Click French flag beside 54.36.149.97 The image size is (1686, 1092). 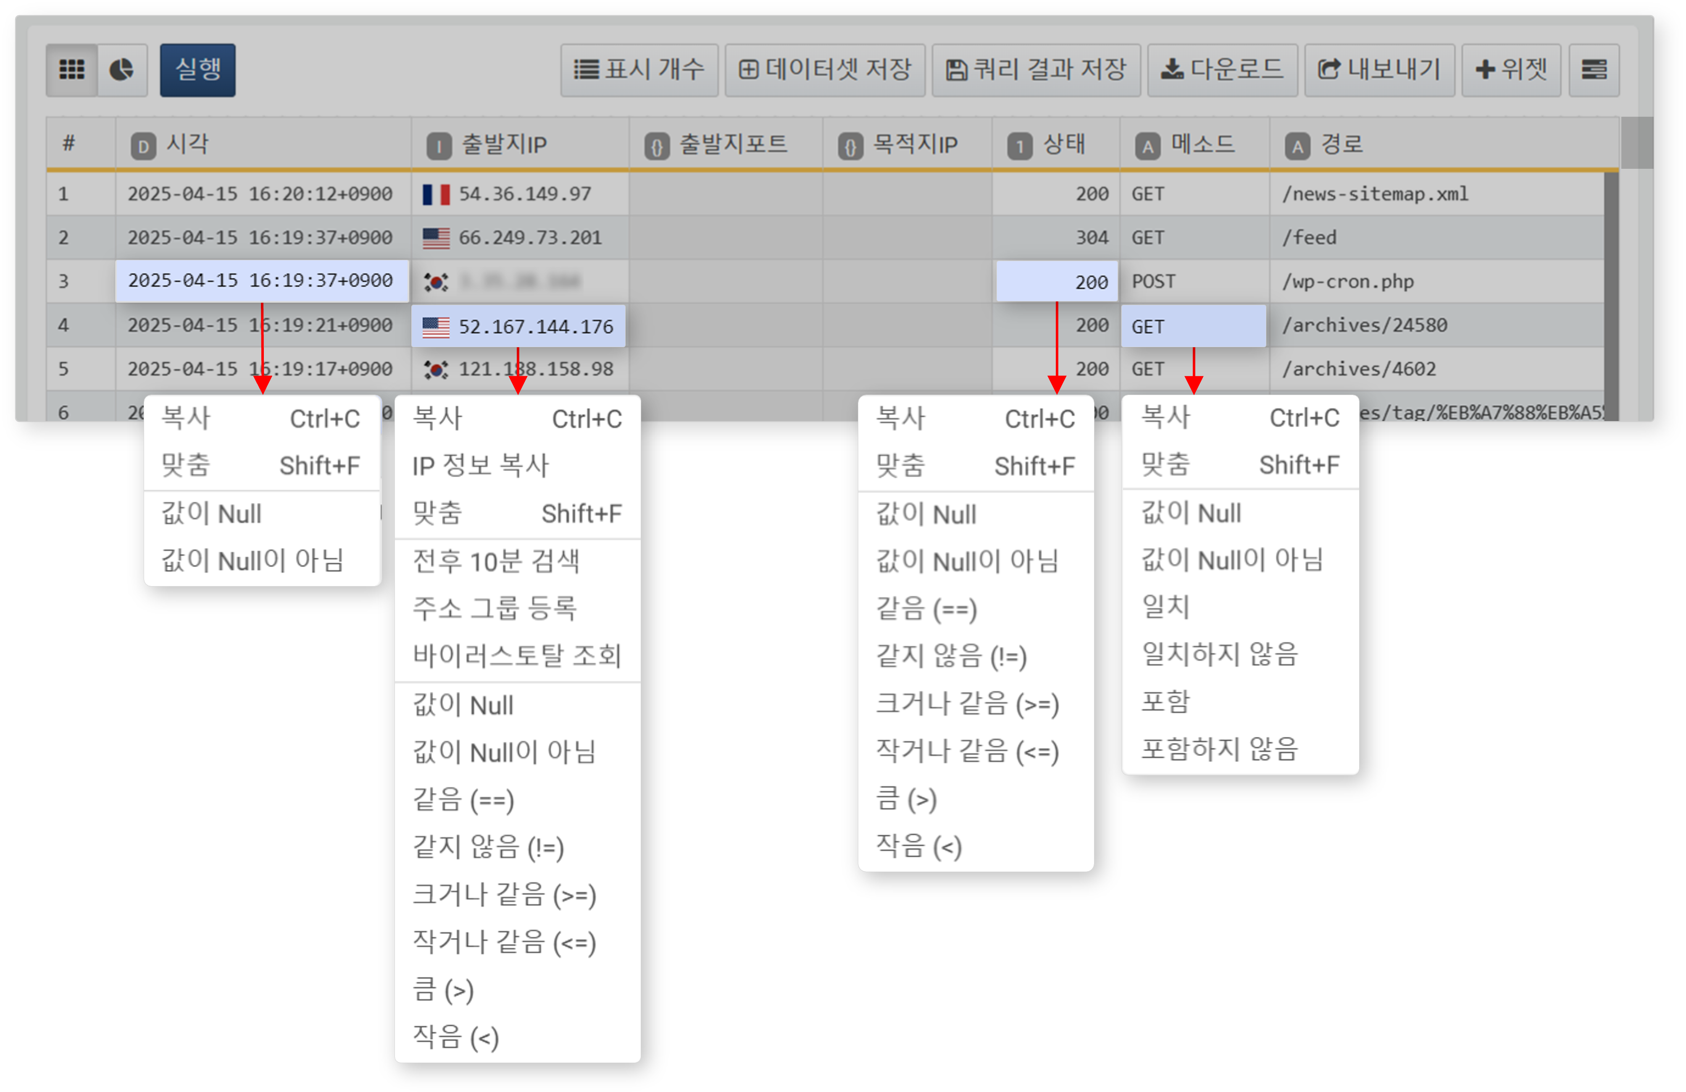[436, 194]
